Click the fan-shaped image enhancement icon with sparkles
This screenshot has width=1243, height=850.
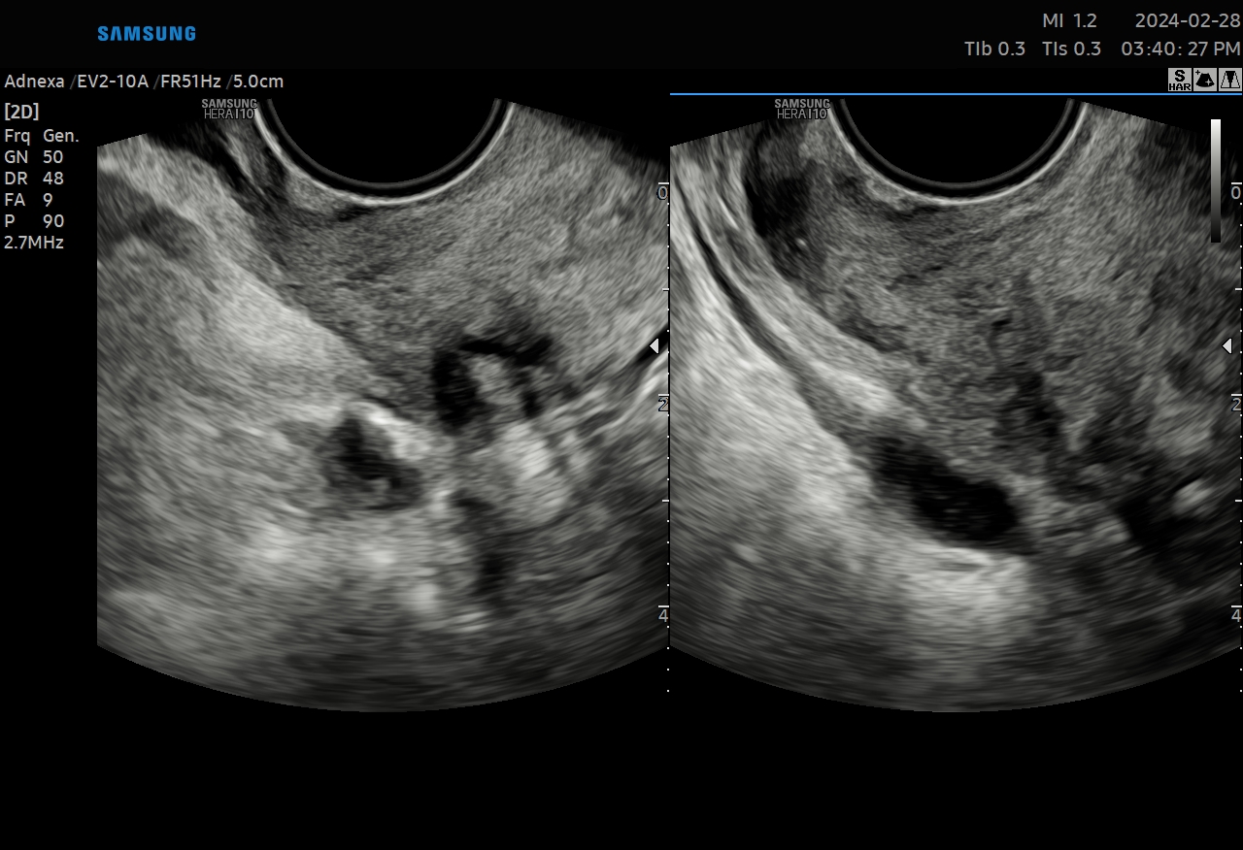click(x=1204, y=80)
